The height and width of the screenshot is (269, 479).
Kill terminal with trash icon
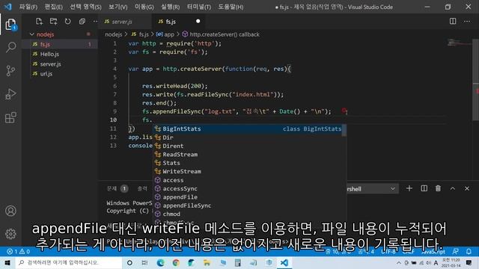(x=438, y=188)
